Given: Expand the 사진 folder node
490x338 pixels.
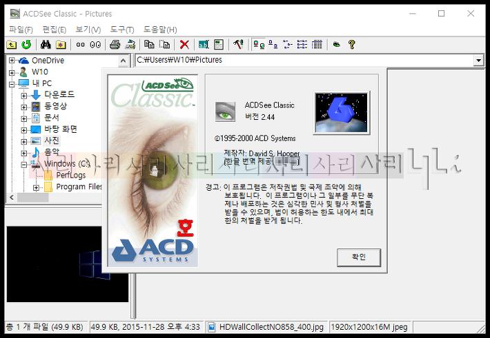Looking at the screenshot, I should (x=23, y=142).
